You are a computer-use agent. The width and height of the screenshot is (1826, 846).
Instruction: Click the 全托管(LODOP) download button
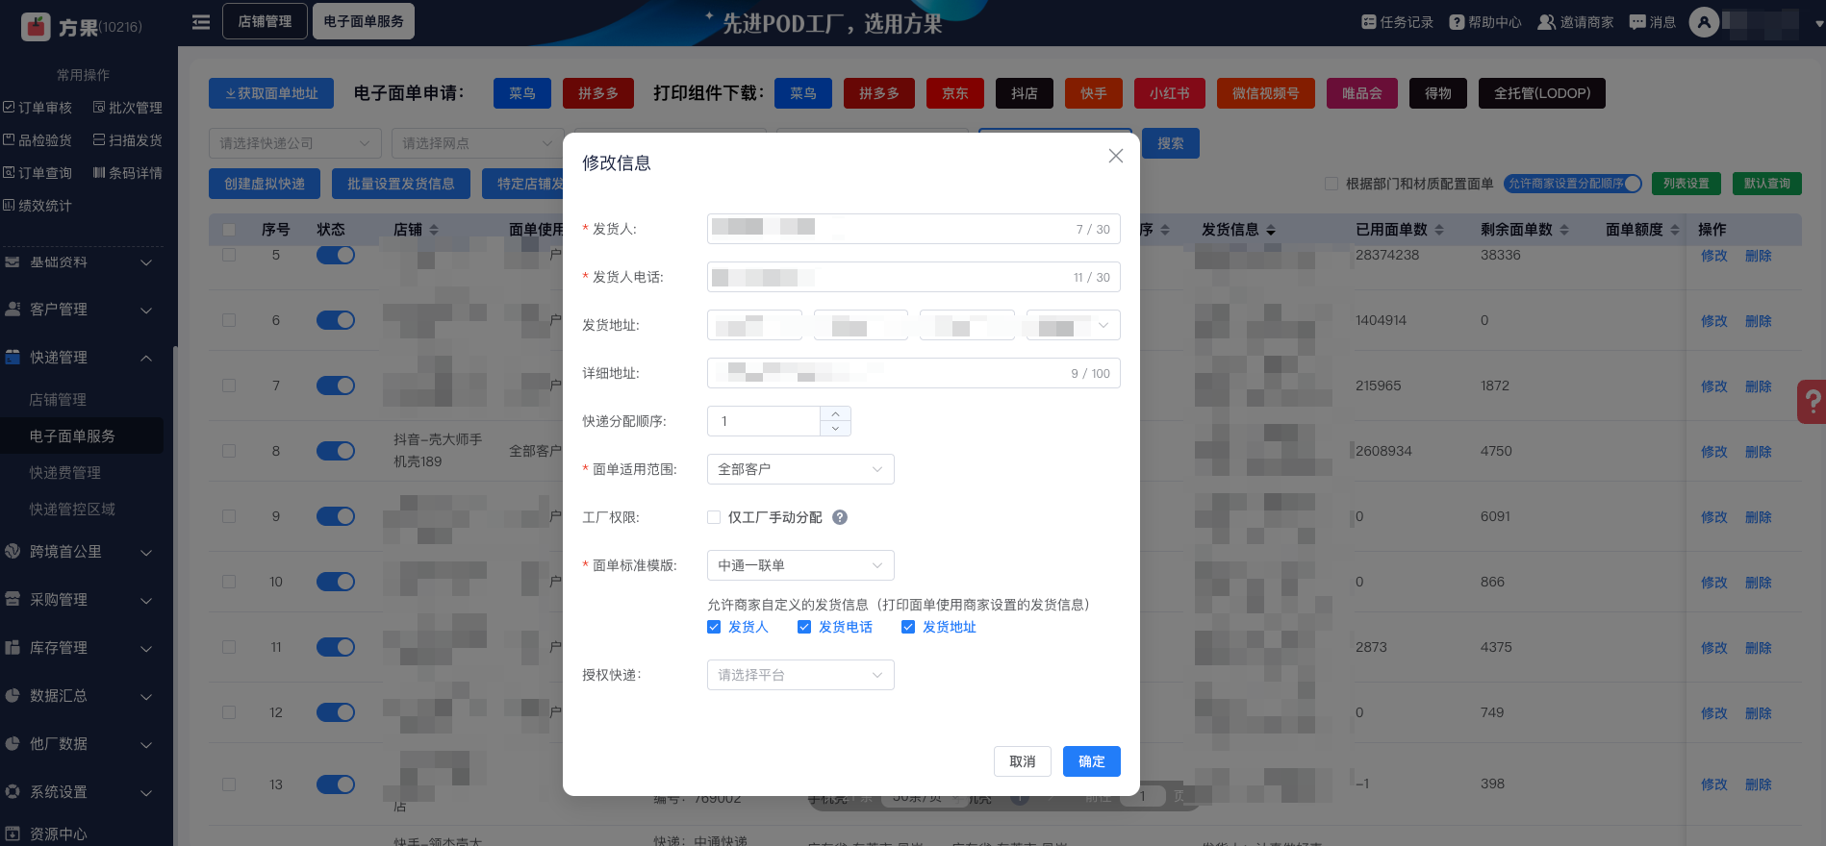(1542, 93)
